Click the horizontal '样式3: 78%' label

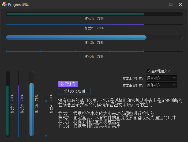[x=94, y=43]
